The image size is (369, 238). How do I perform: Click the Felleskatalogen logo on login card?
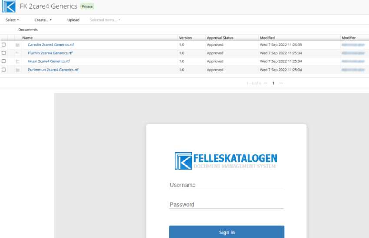pyautogui.click(x=226, y=161)
